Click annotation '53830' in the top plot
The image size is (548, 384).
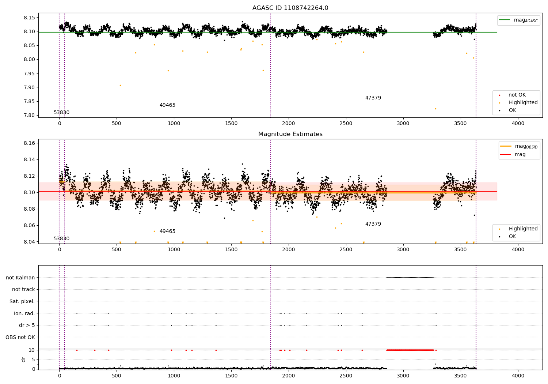[61, 113]
